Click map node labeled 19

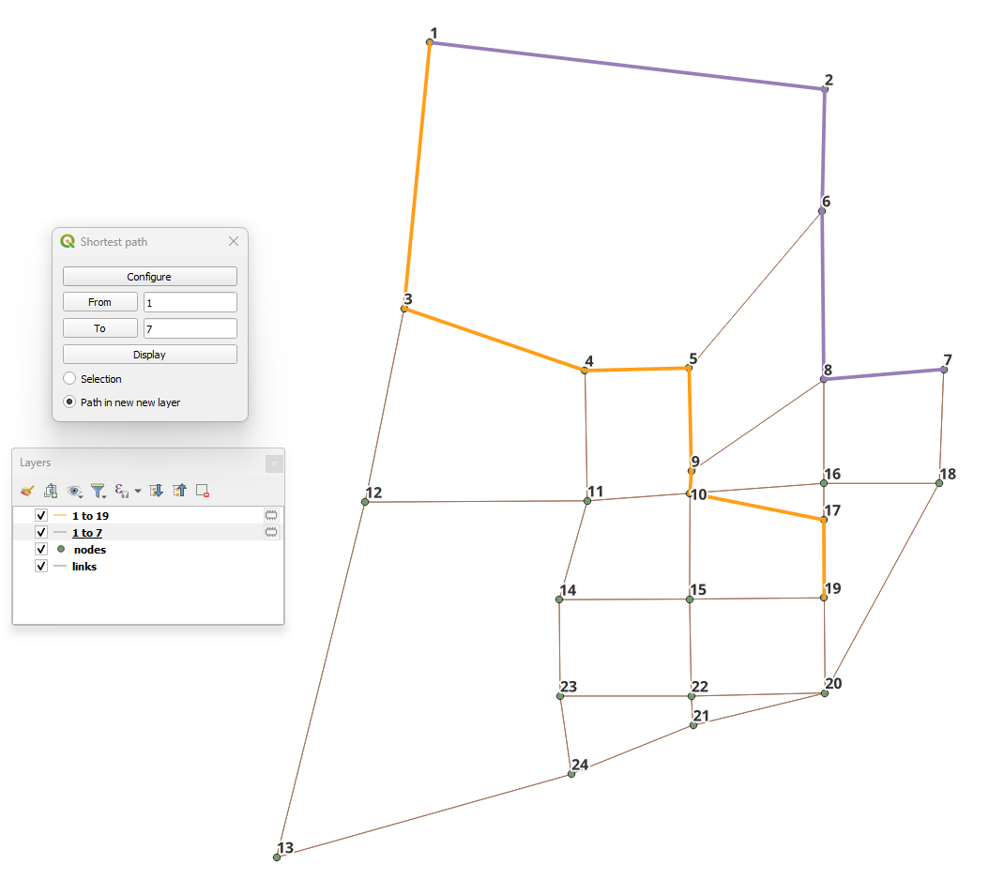click(824, 597)
